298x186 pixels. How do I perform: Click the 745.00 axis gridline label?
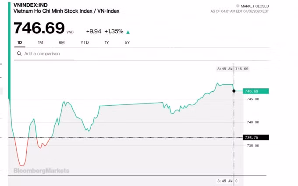(253, 99)
